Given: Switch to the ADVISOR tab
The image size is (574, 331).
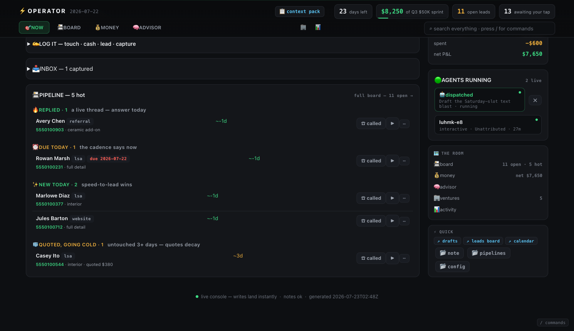Looking at the screenshot, I should point(147,28).
